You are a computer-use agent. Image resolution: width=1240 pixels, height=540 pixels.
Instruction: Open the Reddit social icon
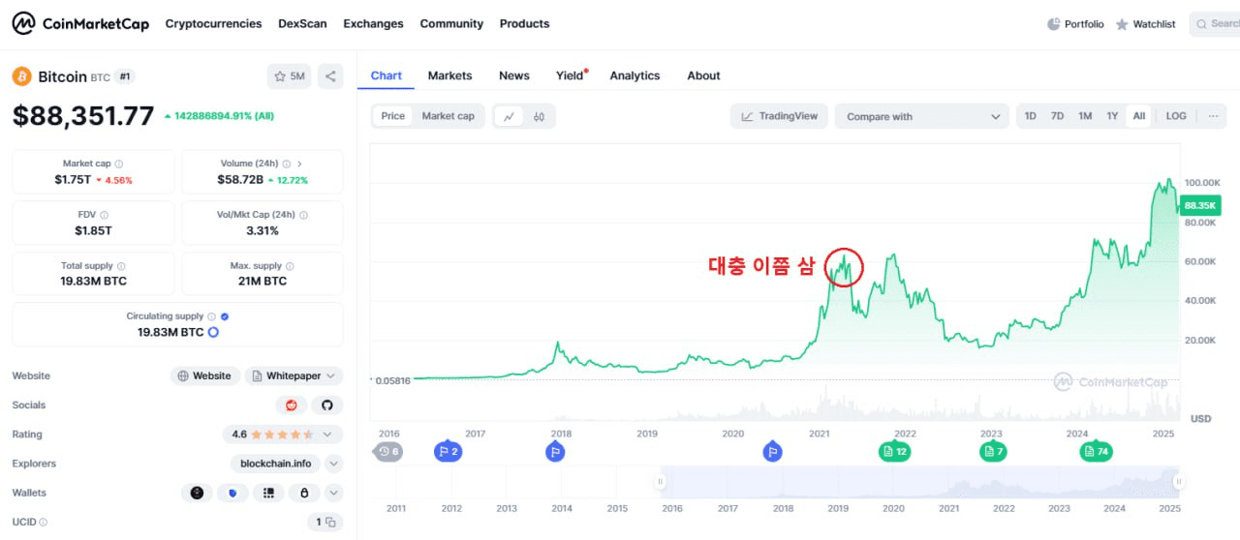292,405
